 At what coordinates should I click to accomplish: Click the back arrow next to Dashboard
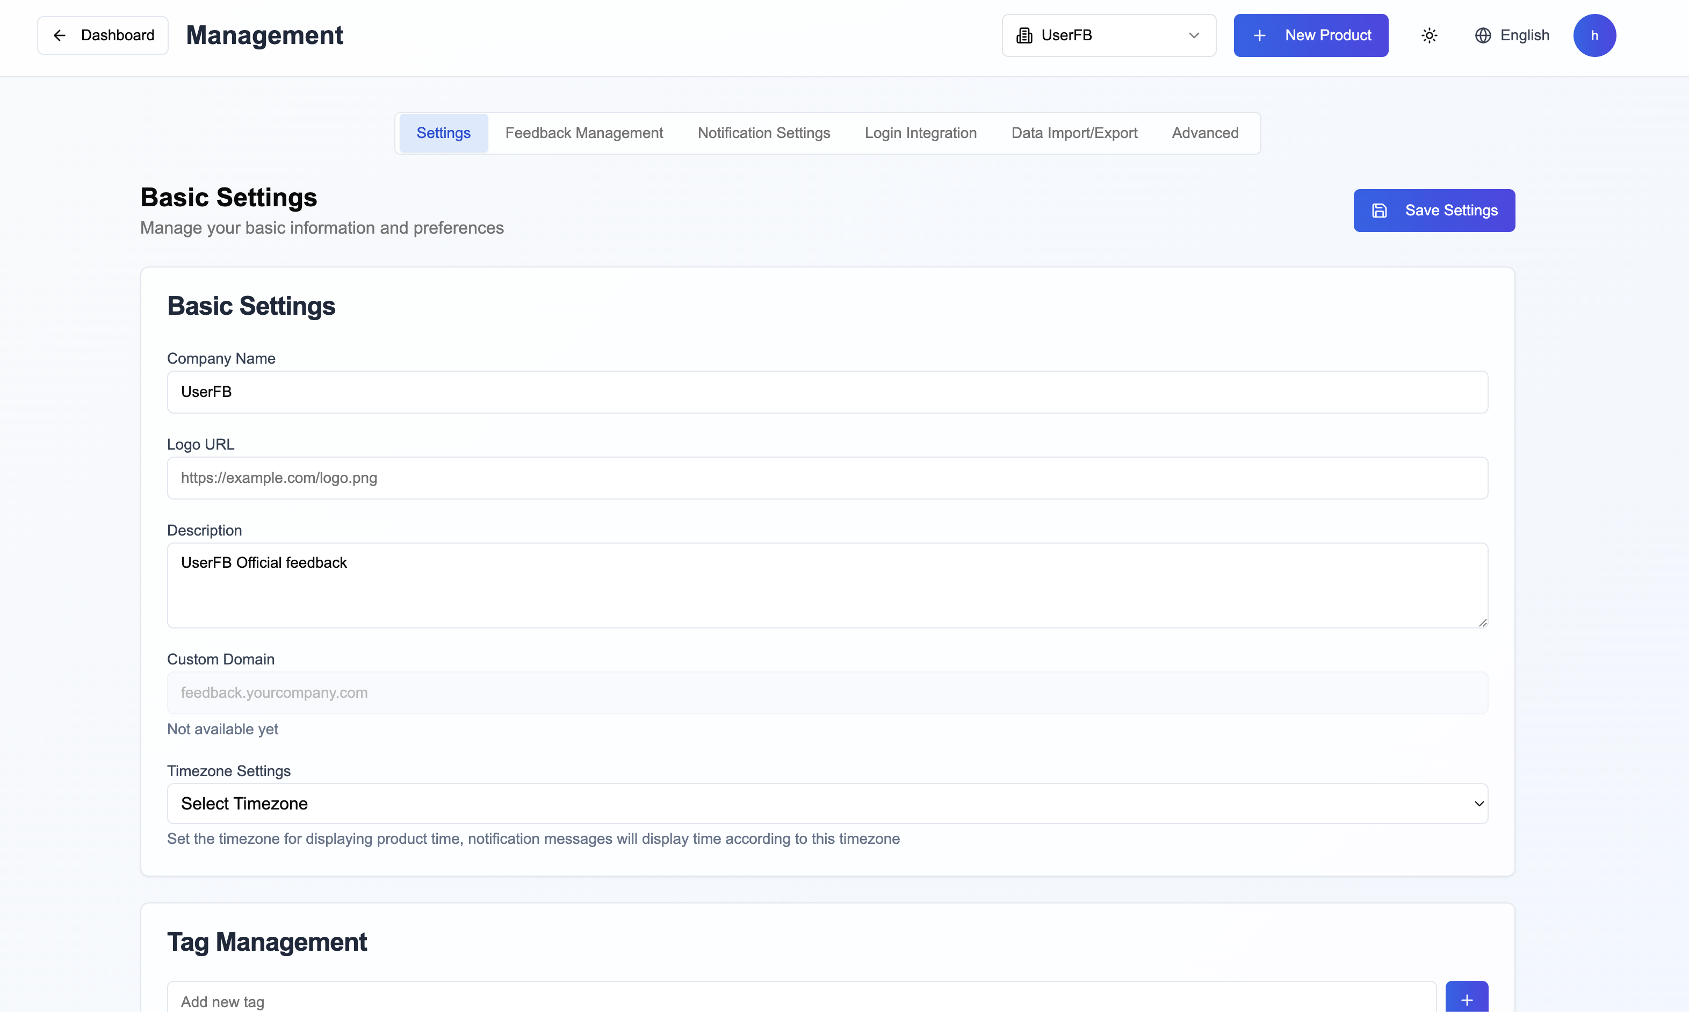[60, 35]
